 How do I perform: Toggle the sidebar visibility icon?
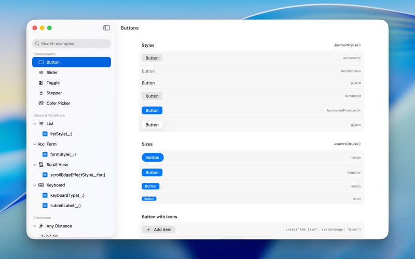(106, 28)
